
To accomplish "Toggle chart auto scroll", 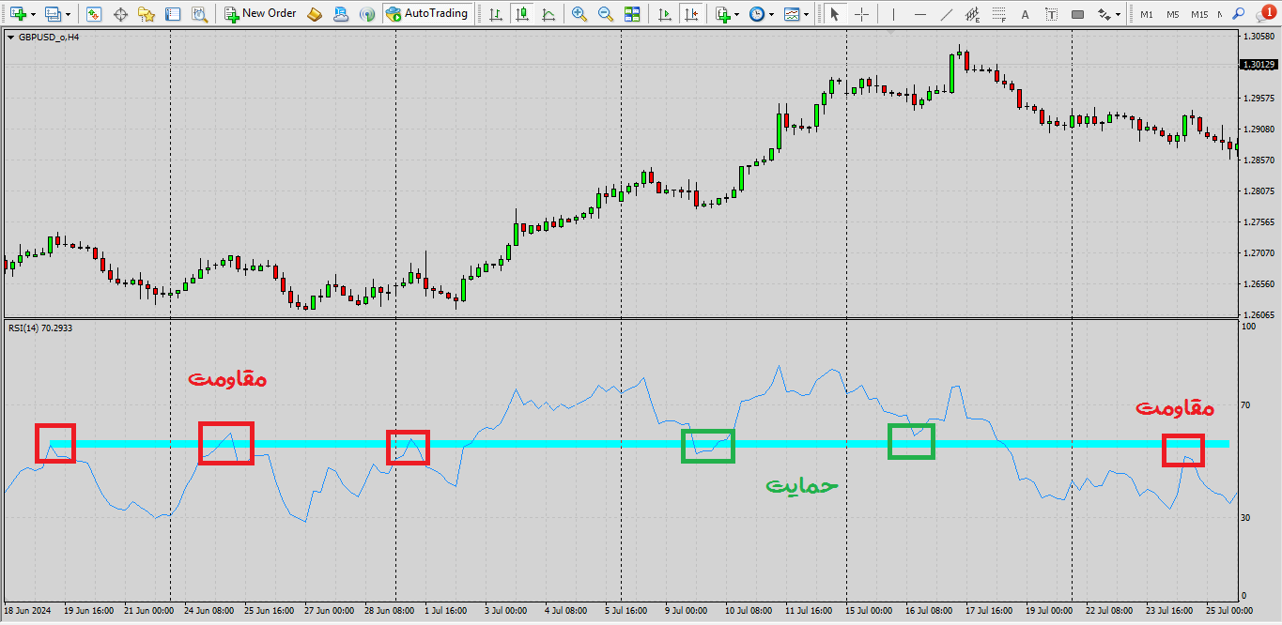I will coord(665,14).
